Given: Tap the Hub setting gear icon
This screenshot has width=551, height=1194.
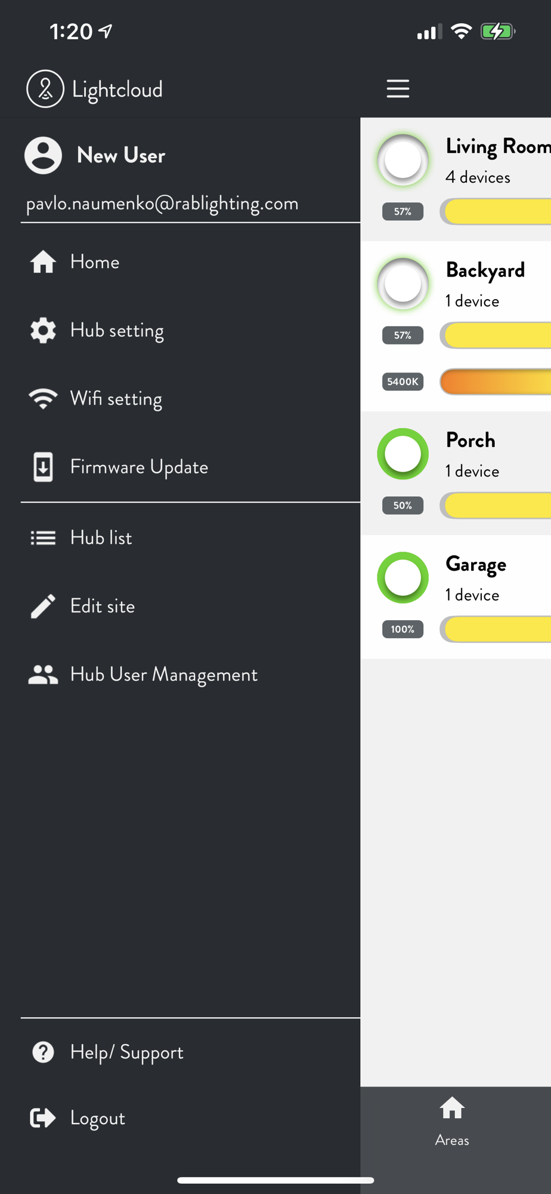Looking at the screenshot, I should pyautogui.click(x=43, y=330).
